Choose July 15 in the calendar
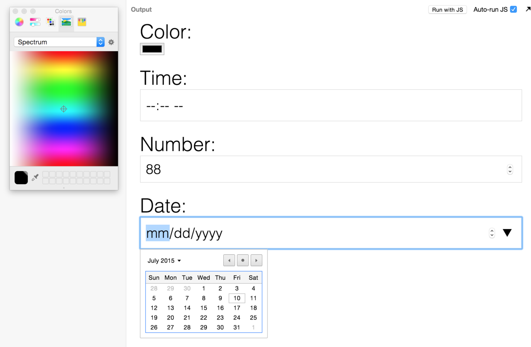 pyautogui.click(x=204, y=308)
